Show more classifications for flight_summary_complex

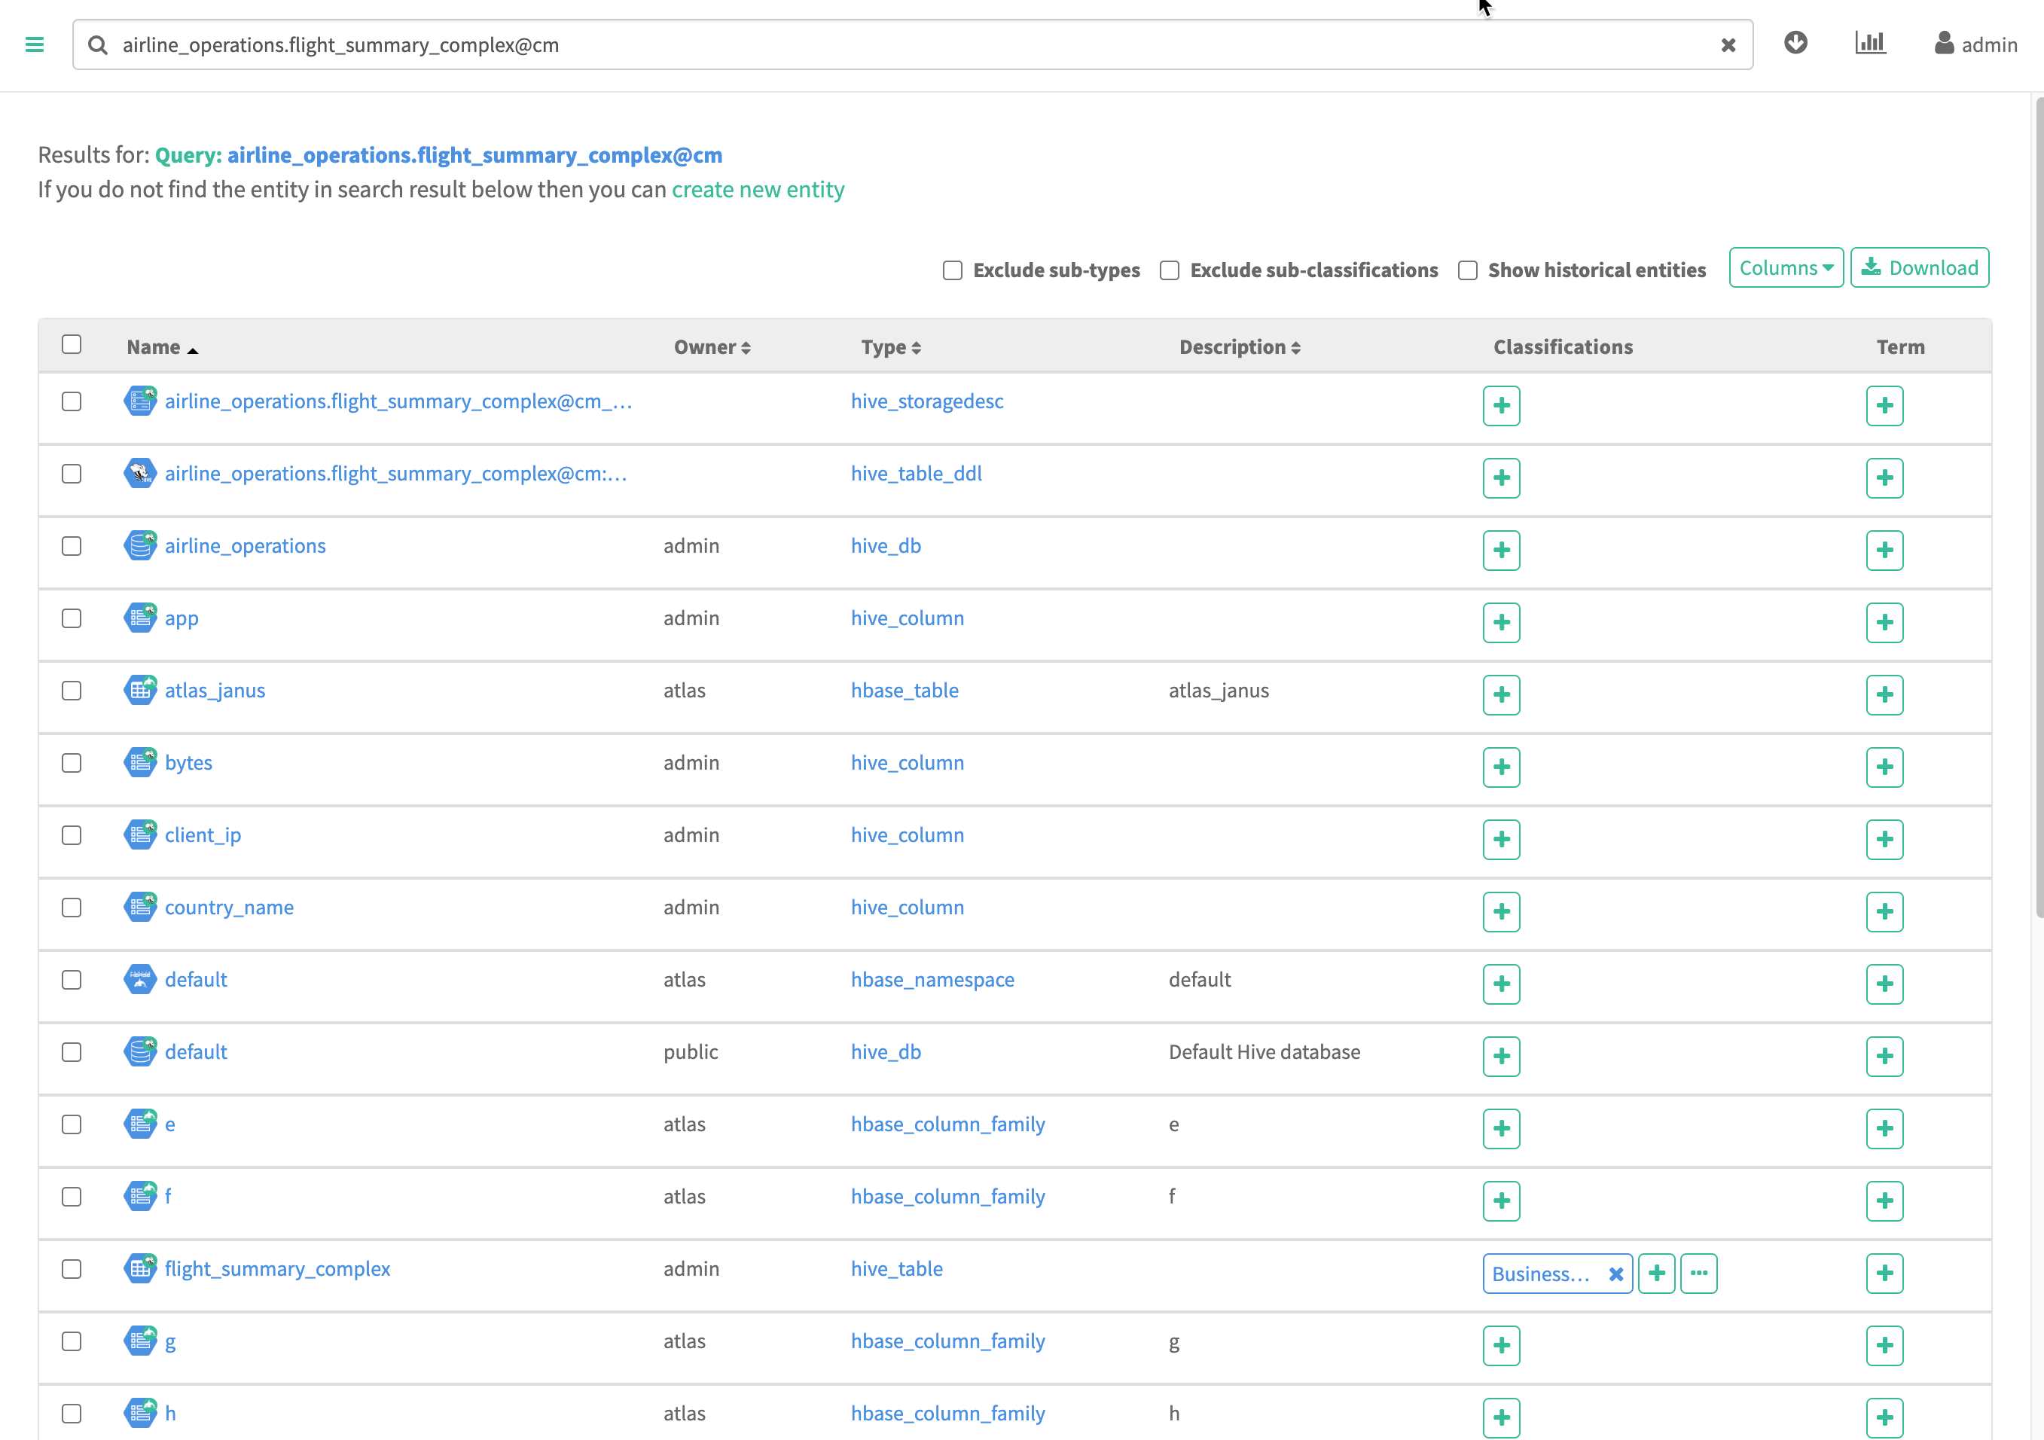1698,1274
